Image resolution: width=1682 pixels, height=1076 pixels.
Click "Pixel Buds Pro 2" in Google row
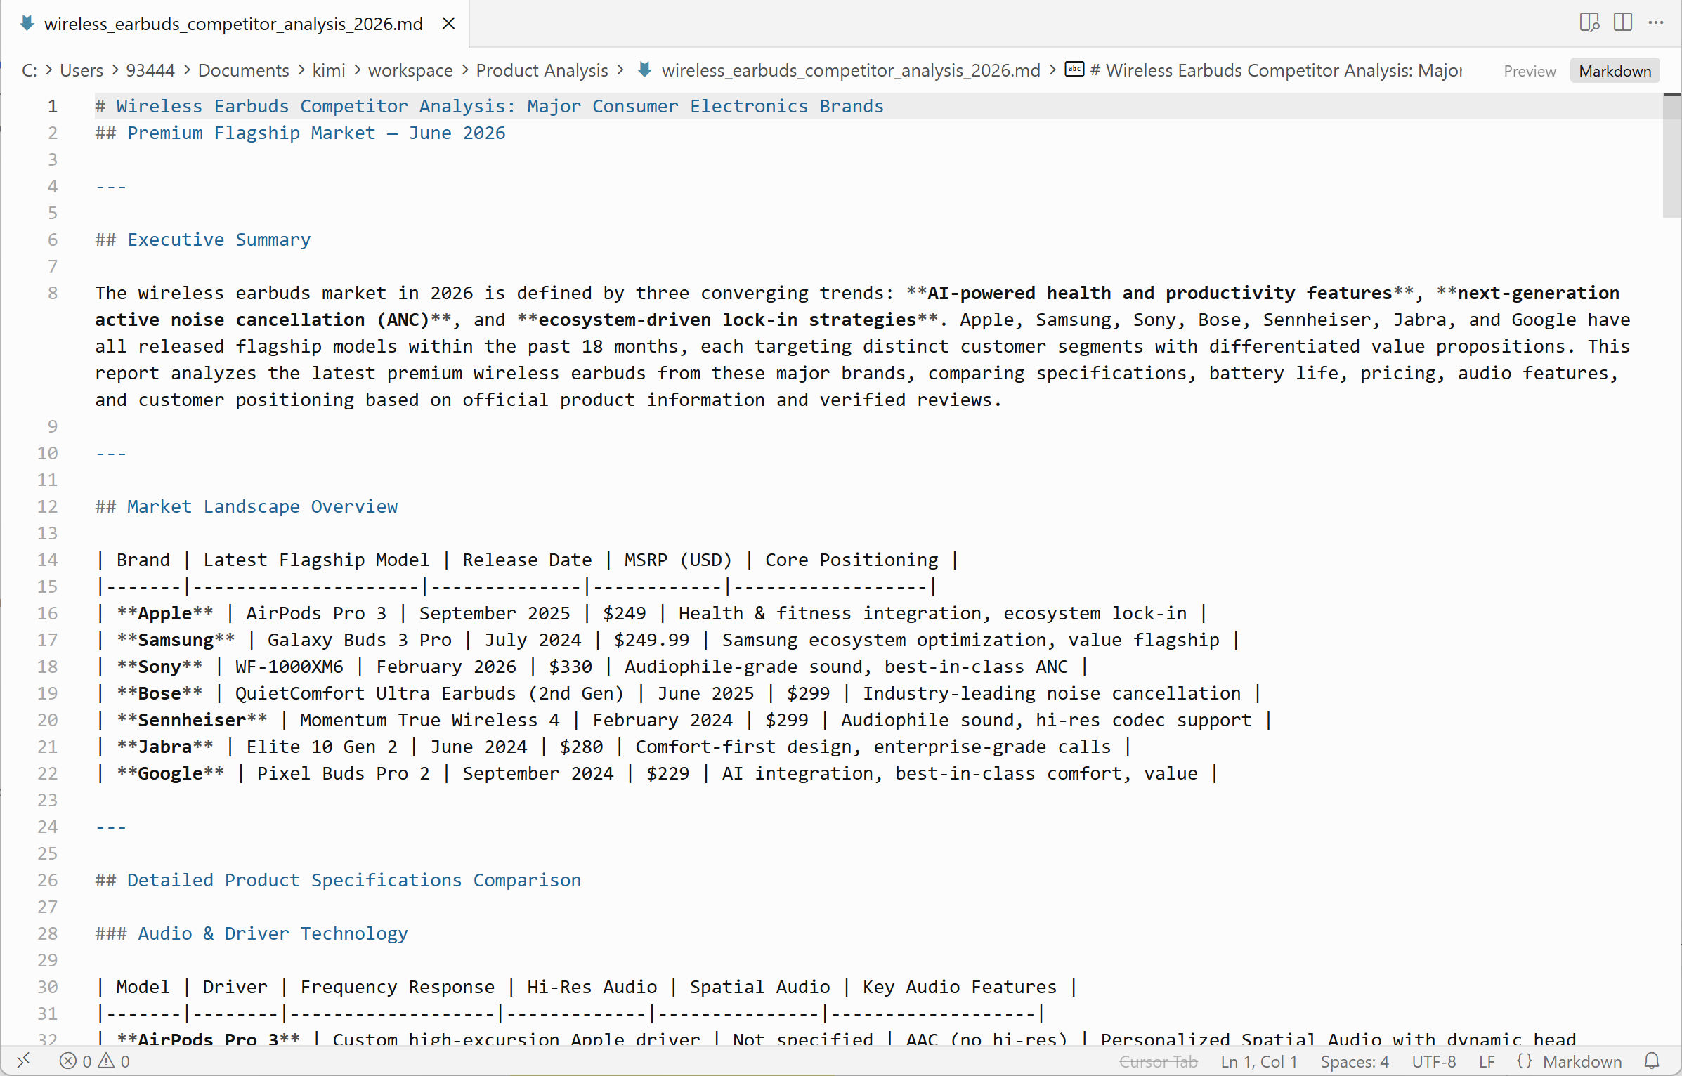(x=343, y=773)
